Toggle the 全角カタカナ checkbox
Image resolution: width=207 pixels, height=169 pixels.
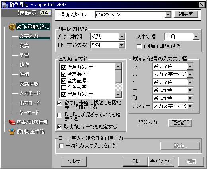coord(64,67)
